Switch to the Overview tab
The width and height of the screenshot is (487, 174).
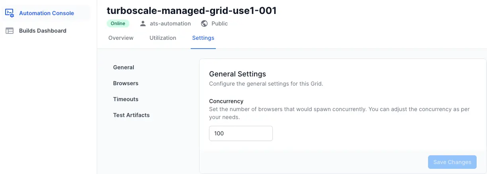121,38
